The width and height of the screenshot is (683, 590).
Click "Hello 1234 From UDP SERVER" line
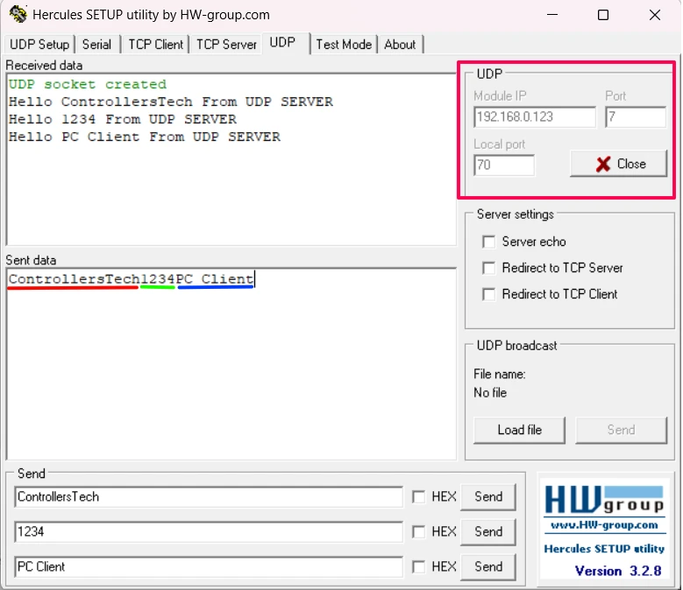123,119
